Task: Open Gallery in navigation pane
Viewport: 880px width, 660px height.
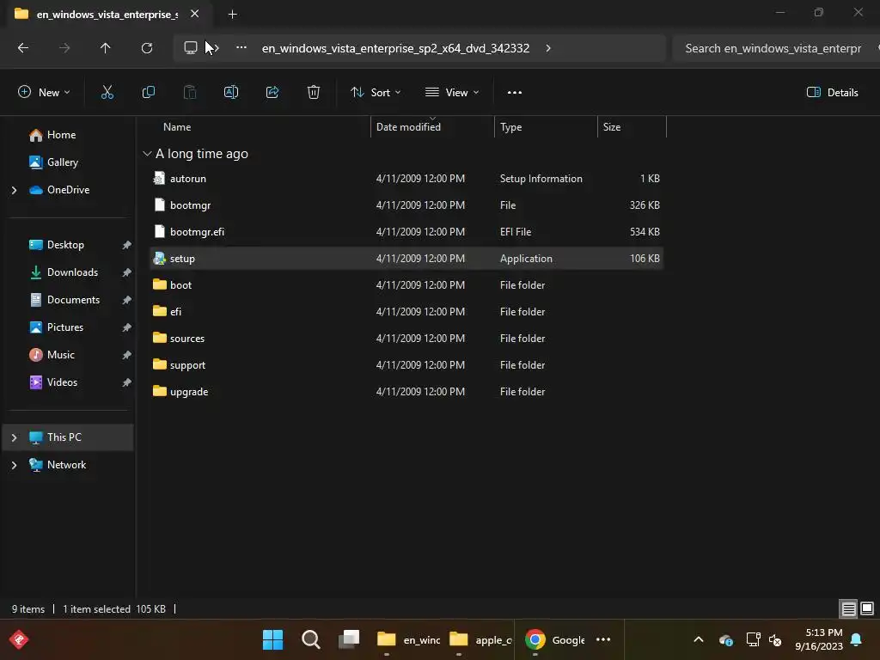Action: pos(62,162)
